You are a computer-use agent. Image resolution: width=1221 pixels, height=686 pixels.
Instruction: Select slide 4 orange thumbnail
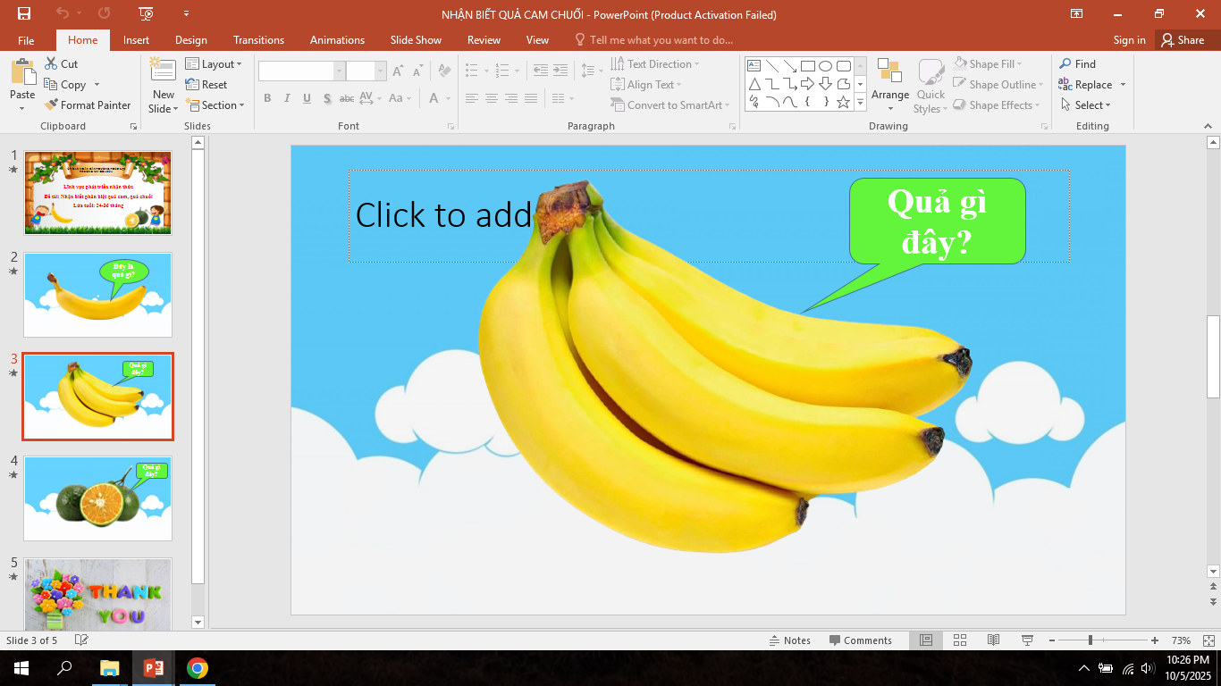click(97, 498)
